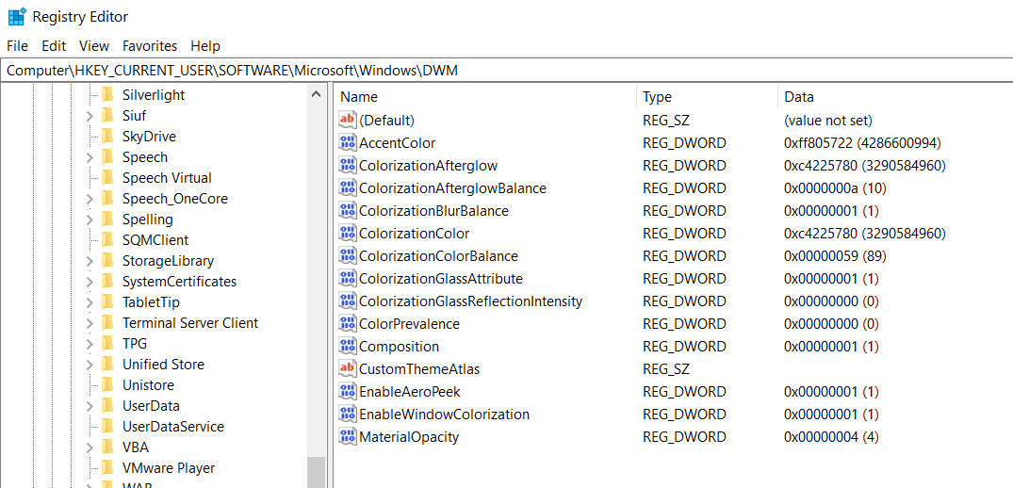The height and width of the screenshot is (488, 1013).
Task: Click the VMware Player folder icon
Action: pos(107,468)
